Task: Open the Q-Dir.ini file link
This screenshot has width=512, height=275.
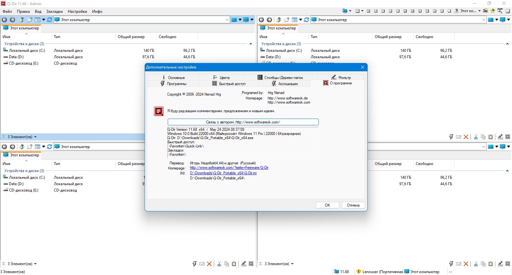Action: pos(223,173)
